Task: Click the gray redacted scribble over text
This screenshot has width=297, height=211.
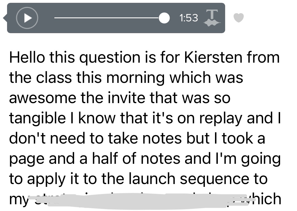Action: 133,200
